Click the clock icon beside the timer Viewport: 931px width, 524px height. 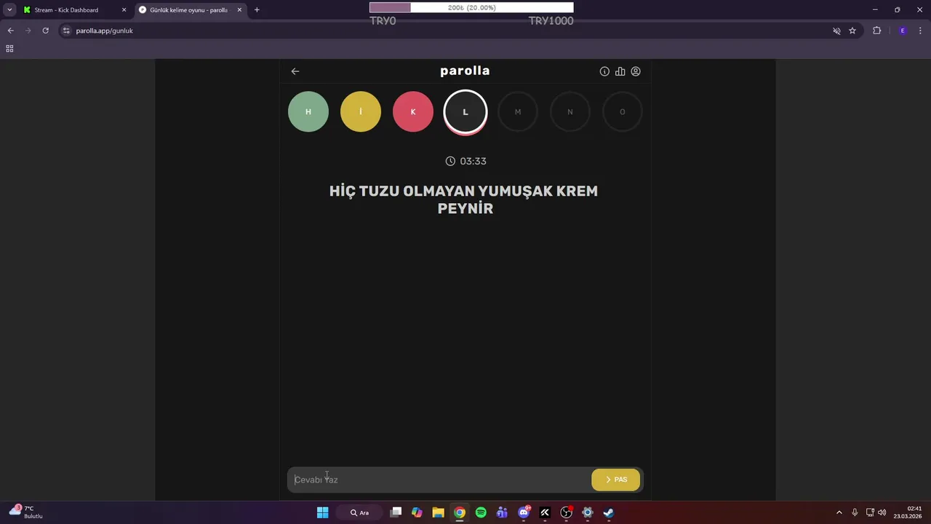(x=450, y=161)
